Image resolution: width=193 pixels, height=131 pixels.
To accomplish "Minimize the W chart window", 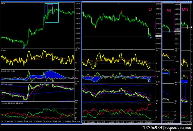I will coord(172,1).
